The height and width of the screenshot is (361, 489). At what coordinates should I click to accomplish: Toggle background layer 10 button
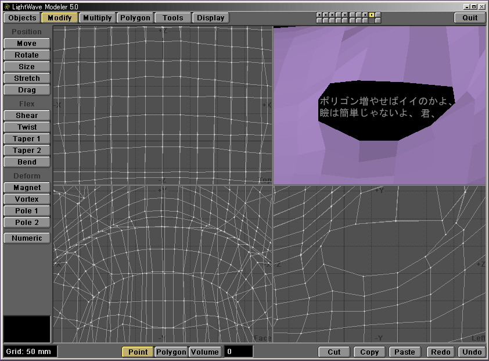tap(378, 20)
